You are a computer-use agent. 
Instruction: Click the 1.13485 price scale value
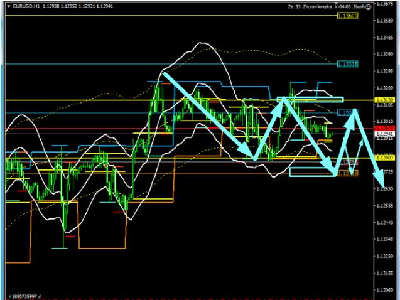pos(385,38)
